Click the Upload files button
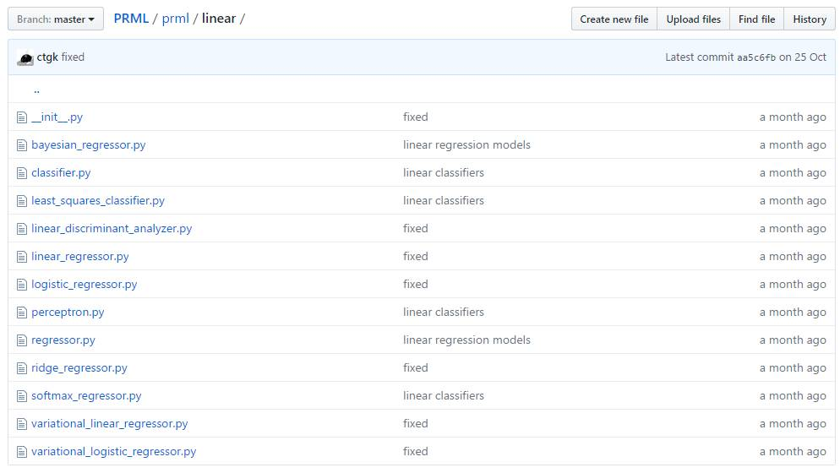This screenshot has width=840, height=473. (693, 19)
